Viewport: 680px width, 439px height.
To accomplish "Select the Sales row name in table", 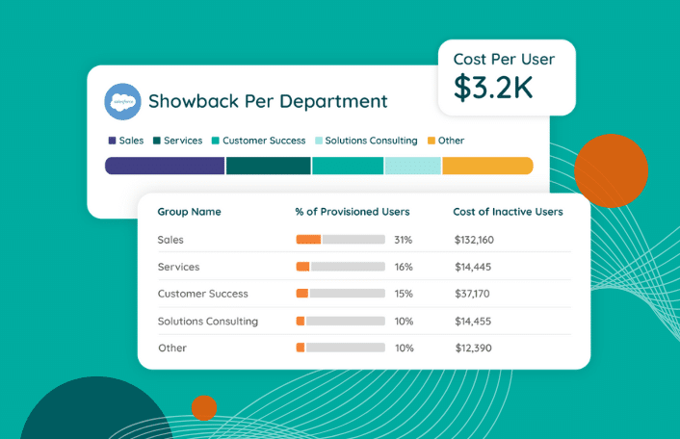I will (170, 240).
